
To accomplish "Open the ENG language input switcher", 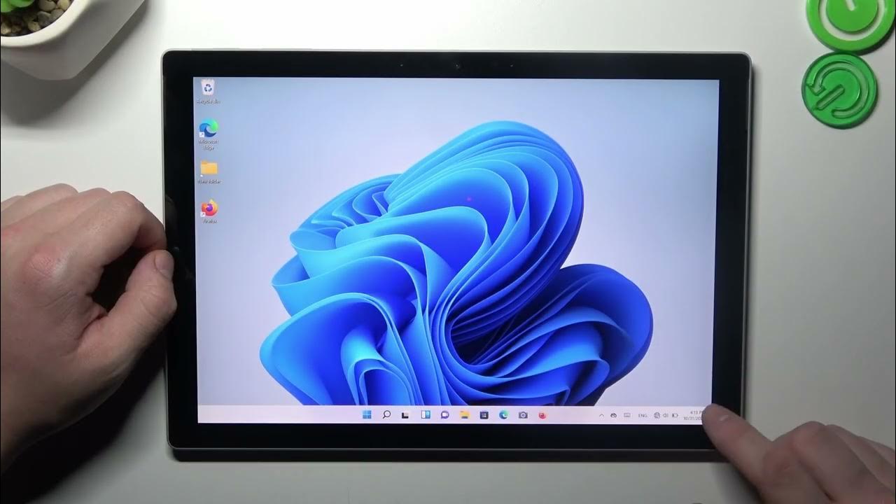I will click(x=642, y=415).
